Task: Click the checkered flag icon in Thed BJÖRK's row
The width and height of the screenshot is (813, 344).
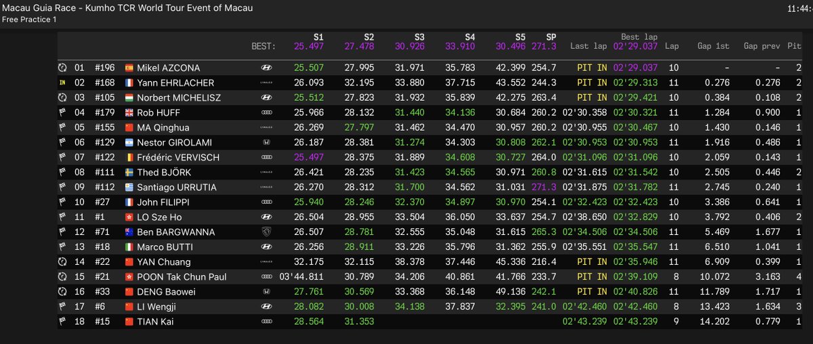Action: click(63, 173)
